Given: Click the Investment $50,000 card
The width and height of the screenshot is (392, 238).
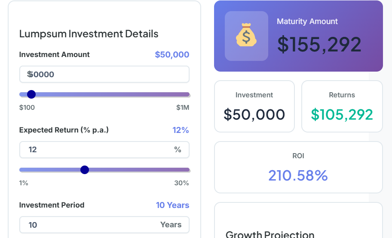Looking at the screenshot, I should 254,106.
